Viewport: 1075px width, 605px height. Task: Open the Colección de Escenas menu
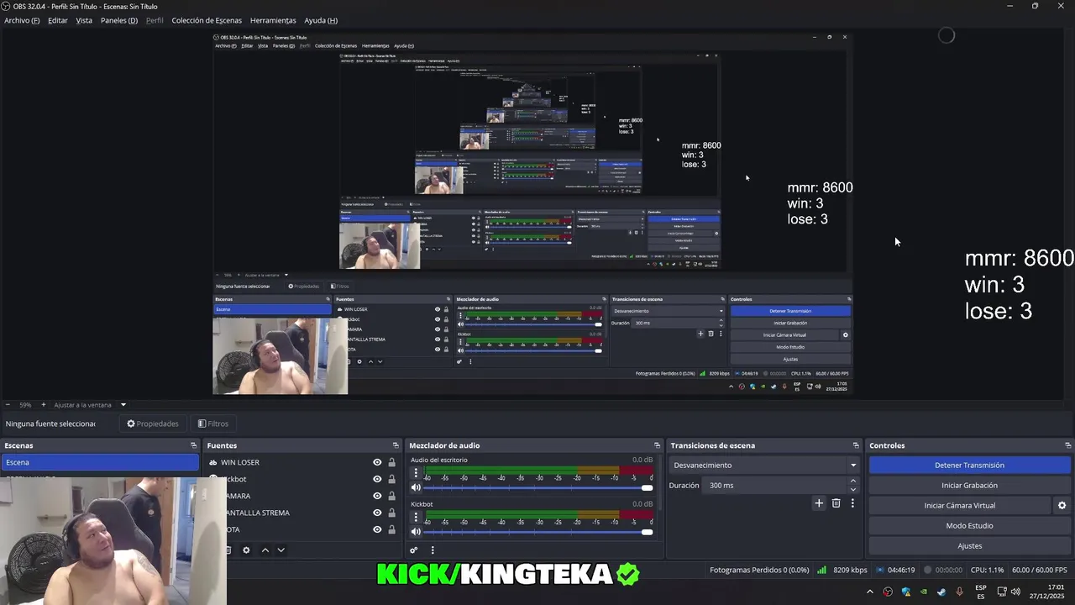[x=207, y=20]
